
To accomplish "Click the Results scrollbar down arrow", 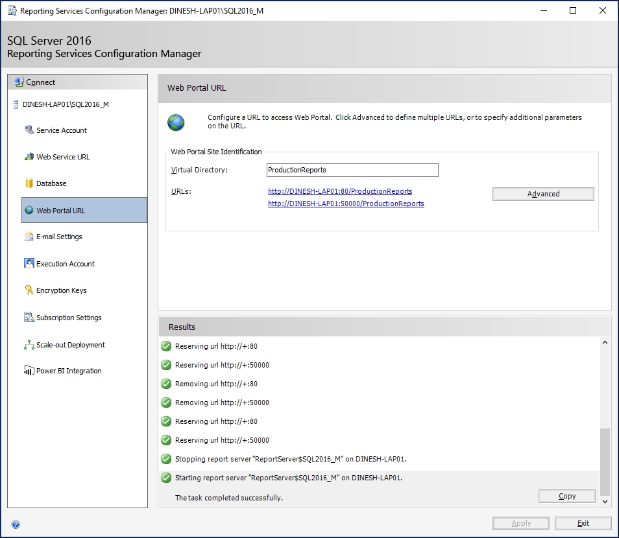I will tap(605, 501).
